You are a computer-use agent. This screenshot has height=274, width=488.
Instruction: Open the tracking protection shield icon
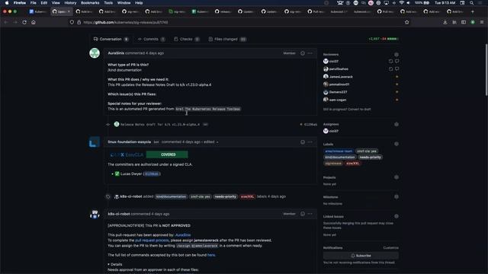click(72, 22)
